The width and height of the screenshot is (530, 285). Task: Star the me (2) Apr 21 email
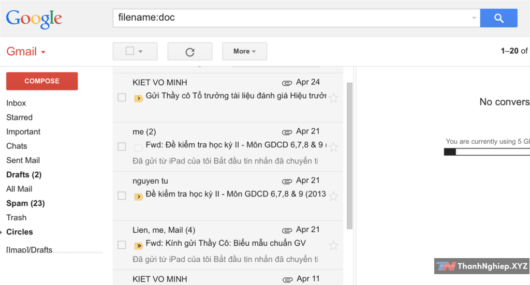point(334,147)
